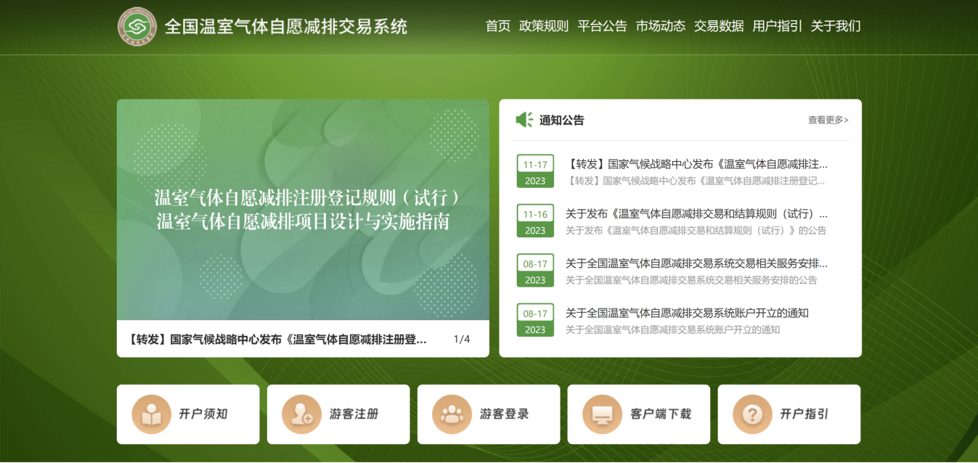Read the 交易和结算规则 announcement dated 11-16
978x463 pixels.
point(696,214)
